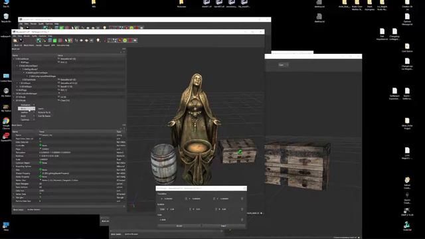Expand the Bounding Sphere row in Block Details

click(x=14, y=167)
